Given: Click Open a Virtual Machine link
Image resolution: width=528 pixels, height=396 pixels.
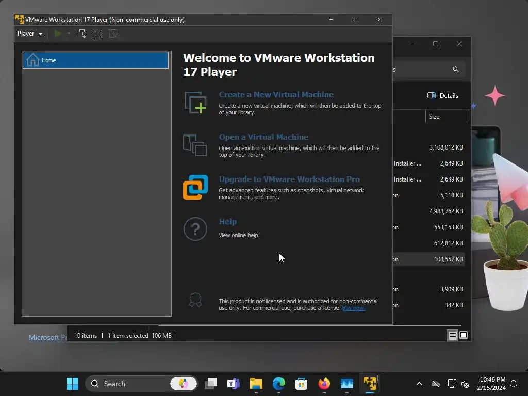Looking at the screenshot, I should click(263, 137).
